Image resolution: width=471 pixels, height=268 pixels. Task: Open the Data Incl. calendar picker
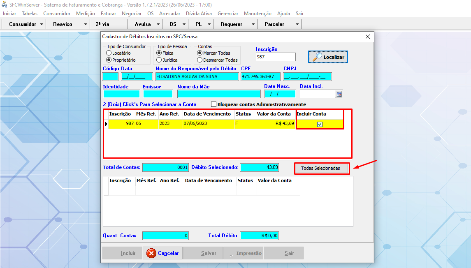pos(339,94)
